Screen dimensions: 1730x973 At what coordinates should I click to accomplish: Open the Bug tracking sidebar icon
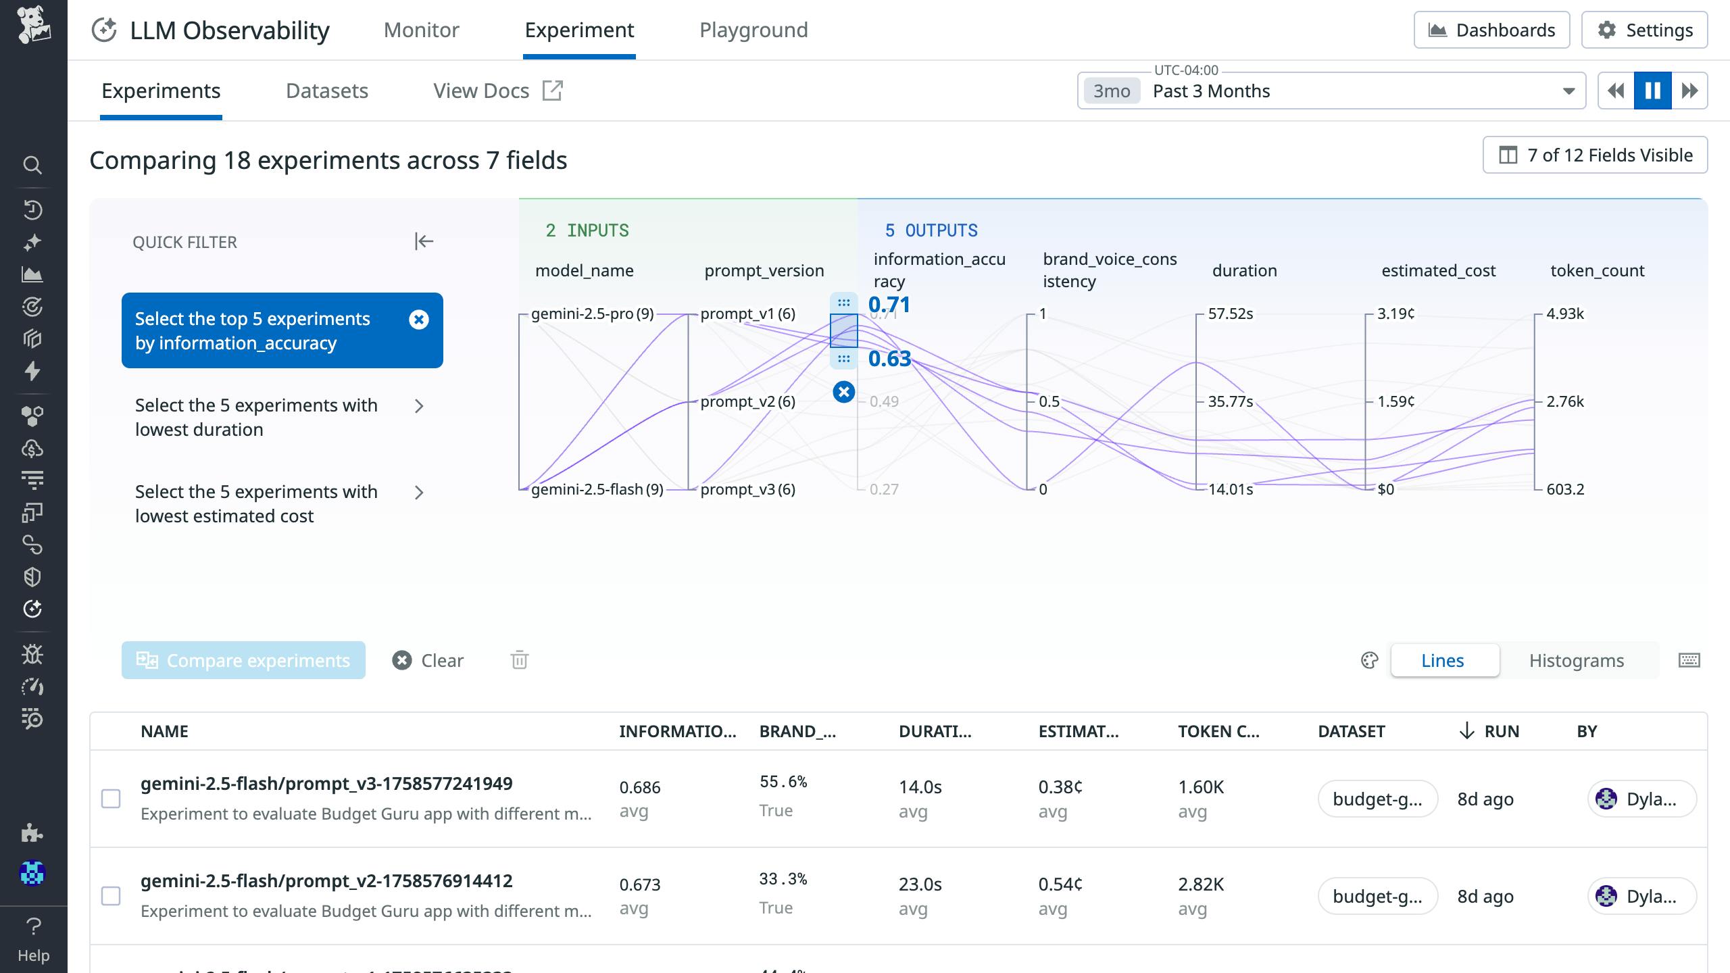tap(32, 654)
